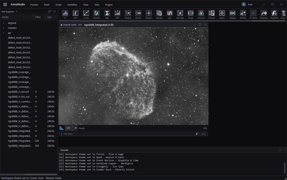Show image Stats tool
The height and width of the screenshot is (180, 287).
click(x=107, y=14)
